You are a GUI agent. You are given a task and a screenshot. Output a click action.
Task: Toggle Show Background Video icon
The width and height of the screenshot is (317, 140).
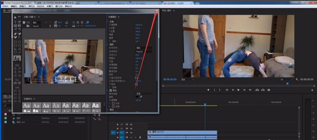87,22
